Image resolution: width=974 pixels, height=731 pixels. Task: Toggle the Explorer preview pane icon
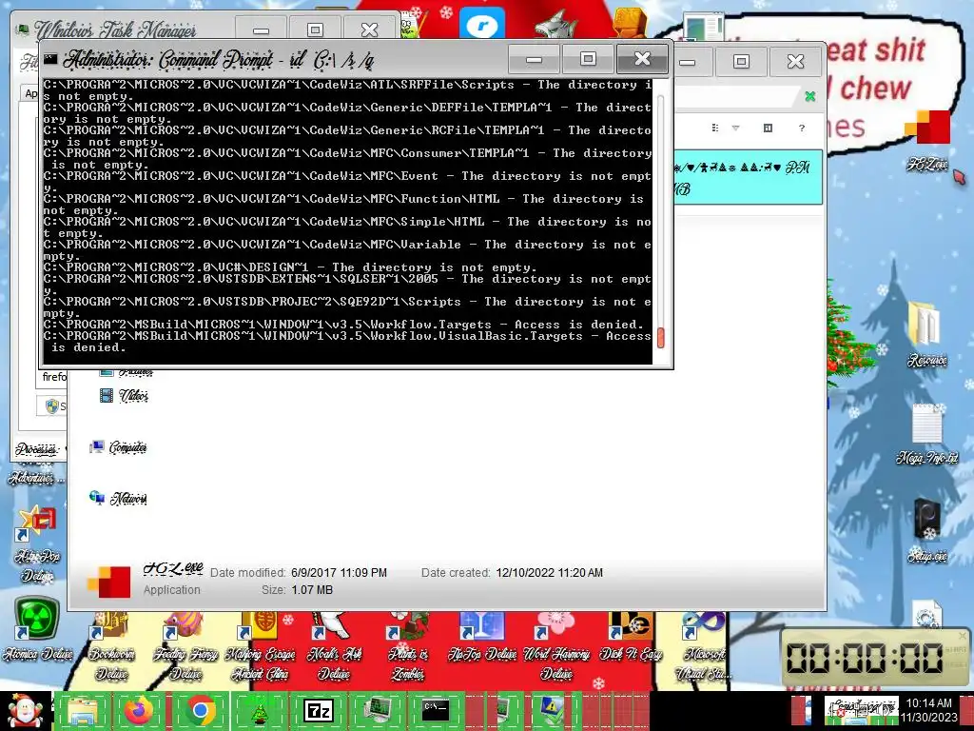pos(768,128)
